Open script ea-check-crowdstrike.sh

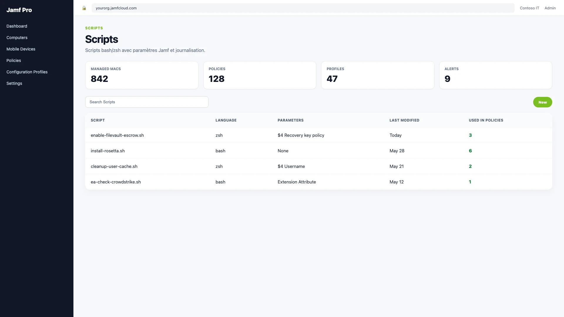pos(116,182)
